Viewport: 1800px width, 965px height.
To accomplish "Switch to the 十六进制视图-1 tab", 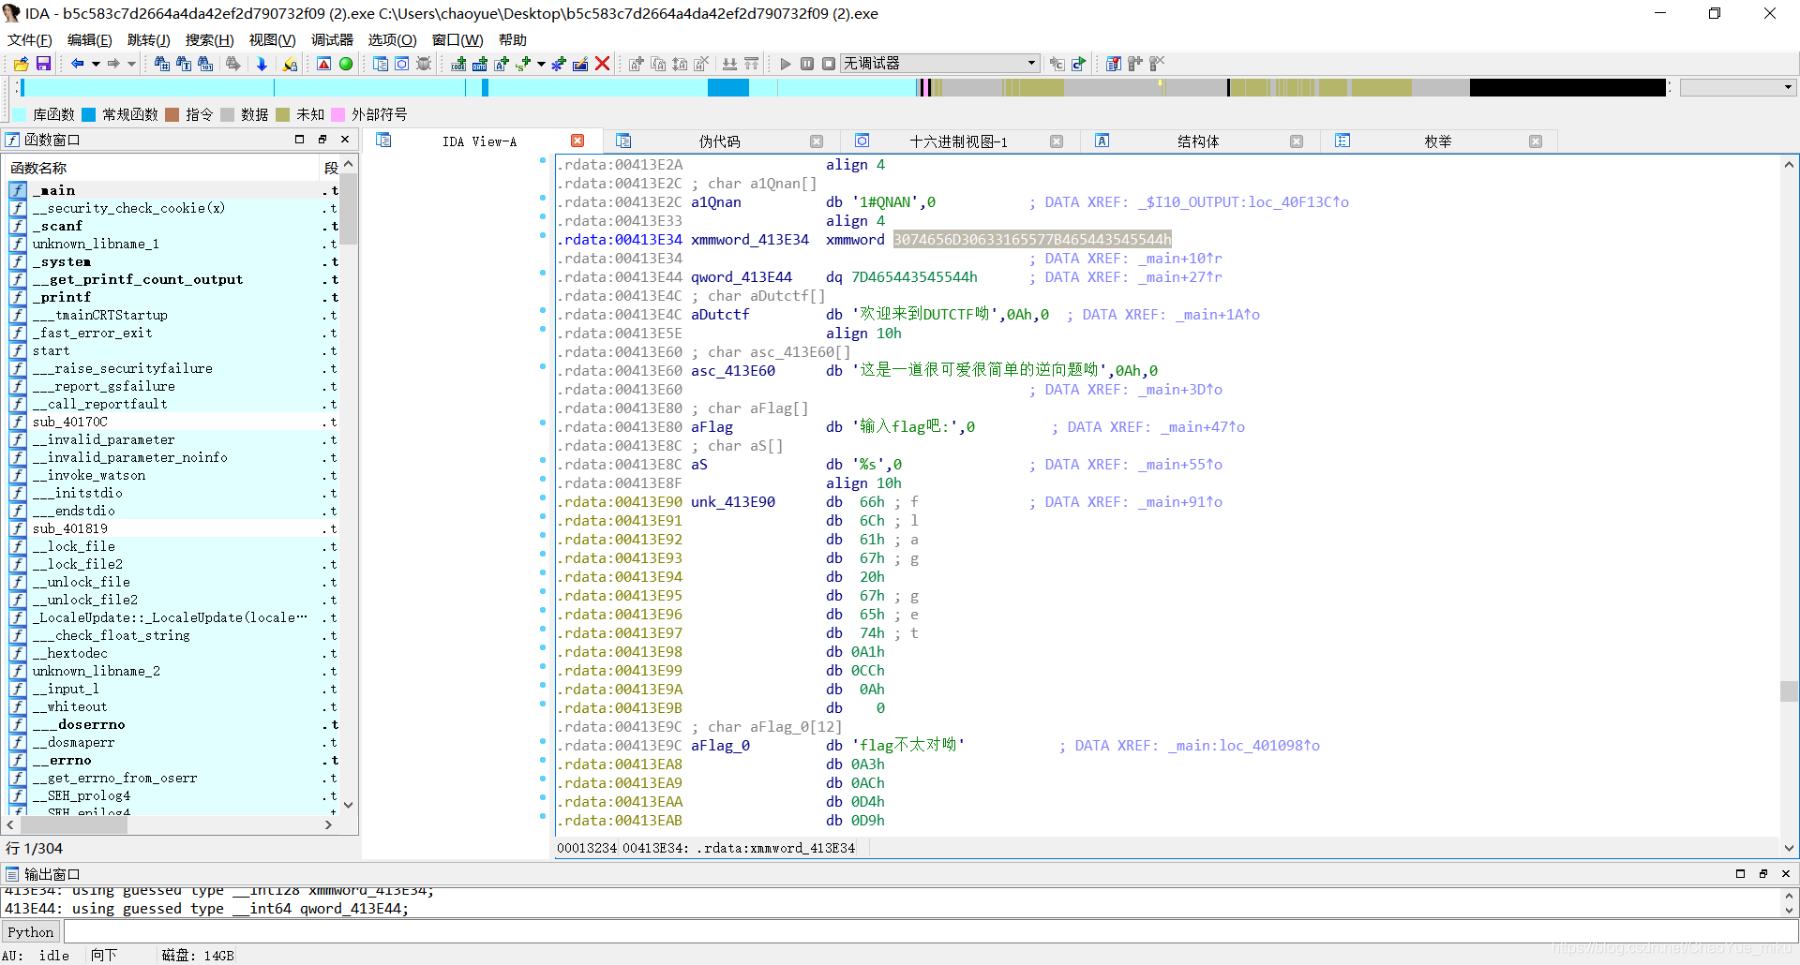I will pyautogui.click(x=958, y=141).
